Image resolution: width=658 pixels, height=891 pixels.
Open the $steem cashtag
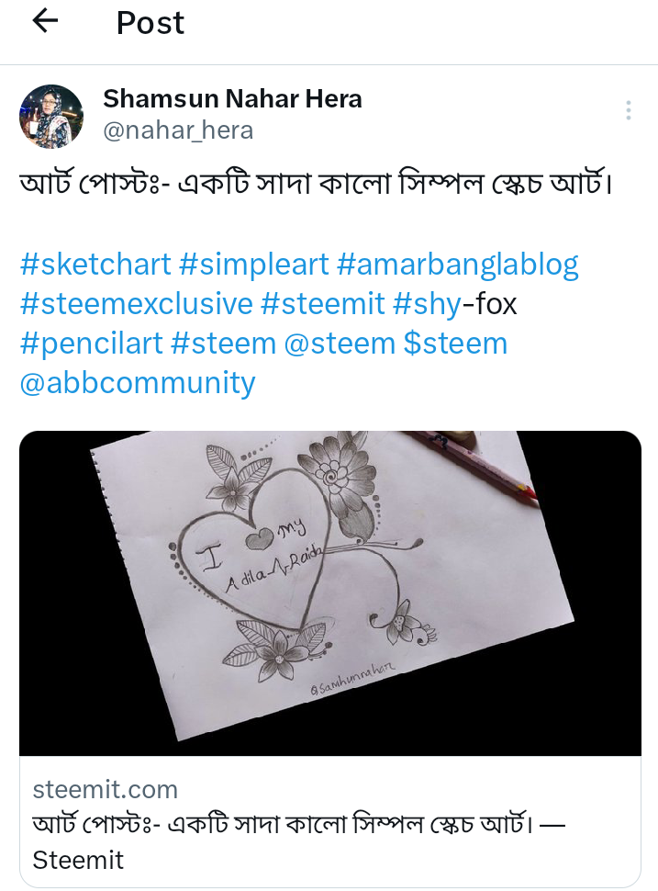[x=455, y=344]
